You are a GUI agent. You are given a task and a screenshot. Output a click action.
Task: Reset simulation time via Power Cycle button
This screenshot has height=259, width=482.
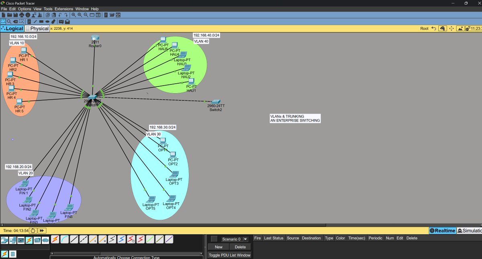pos(33,230)
